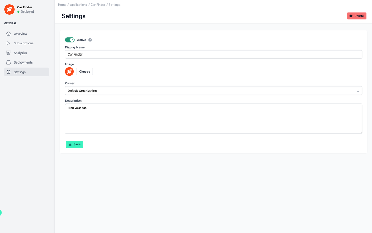Screen dimensions: 372x233
Task: View Analytics using the chart icon
Action: pos(8,53)
